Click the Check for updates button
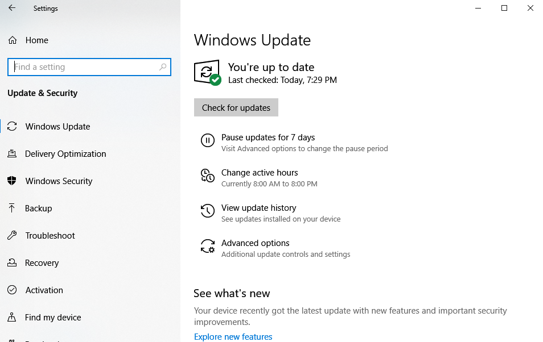The width and height of the screenshot is (543, 342). [236, 107]
